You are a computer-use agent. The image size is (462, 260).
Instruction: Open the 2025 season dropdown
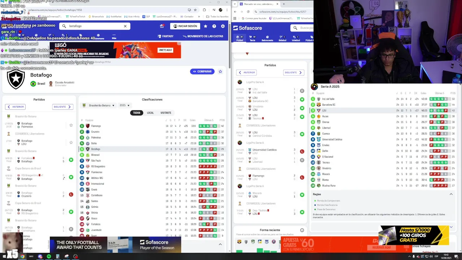click(125, 105)
